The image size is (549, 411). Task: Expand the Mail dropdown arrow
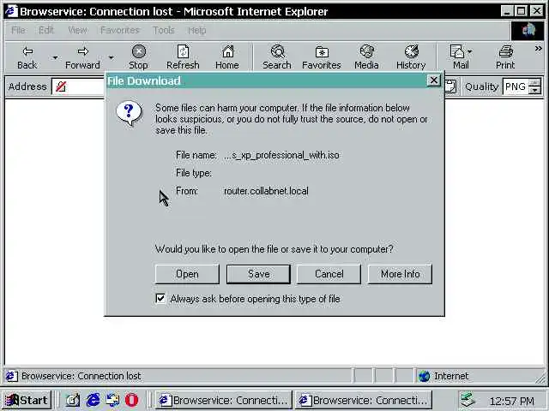(x=470, y=51)
